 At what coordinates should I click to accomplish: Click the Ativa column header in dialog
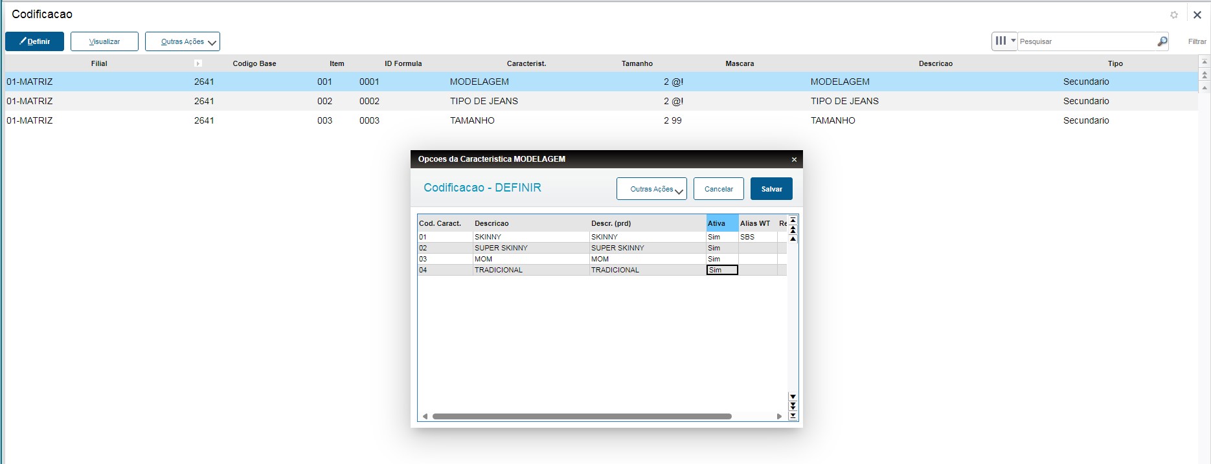pos(722,223)
